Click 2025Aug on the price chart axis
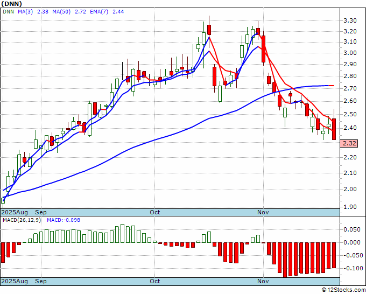The image size is (366, 294). 15,212
